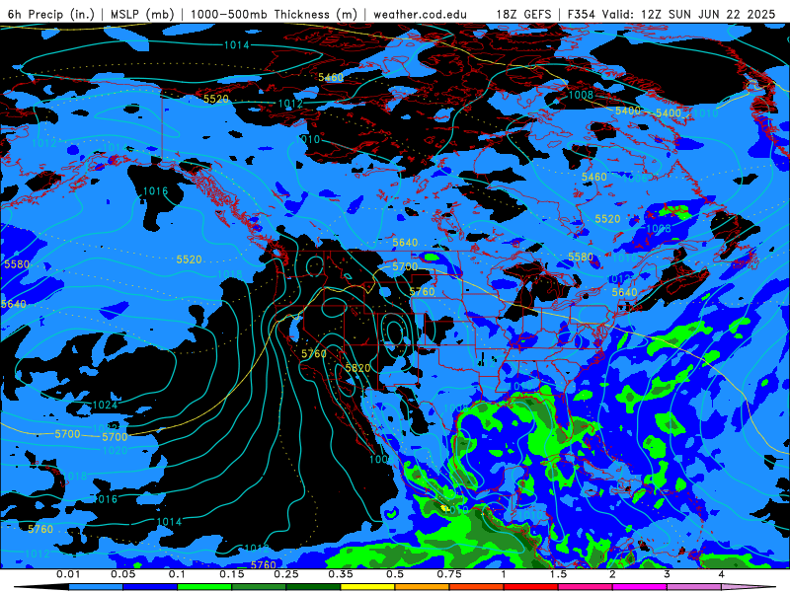Select the 'F354 Valid: 12Z SUN JUN 22 2025' text
This screenshot has height=592, width=790.
pos(671,14)
